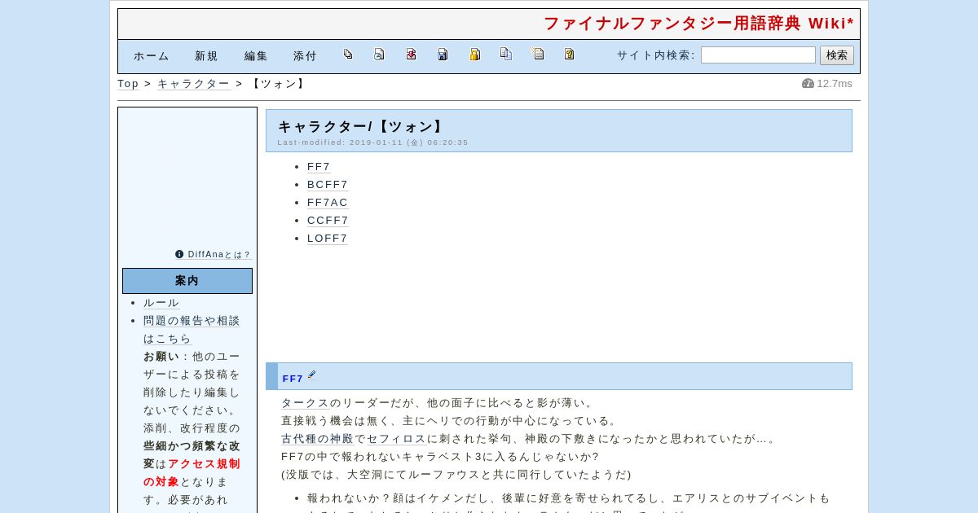Click the Last-modified 2019-01-11 timestamp

tap(373, 142)
